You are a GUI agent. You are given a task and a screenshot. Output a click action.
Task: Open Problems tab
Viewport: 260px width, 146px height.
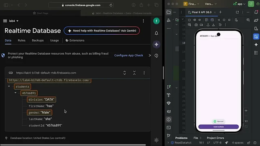(181, 138)
